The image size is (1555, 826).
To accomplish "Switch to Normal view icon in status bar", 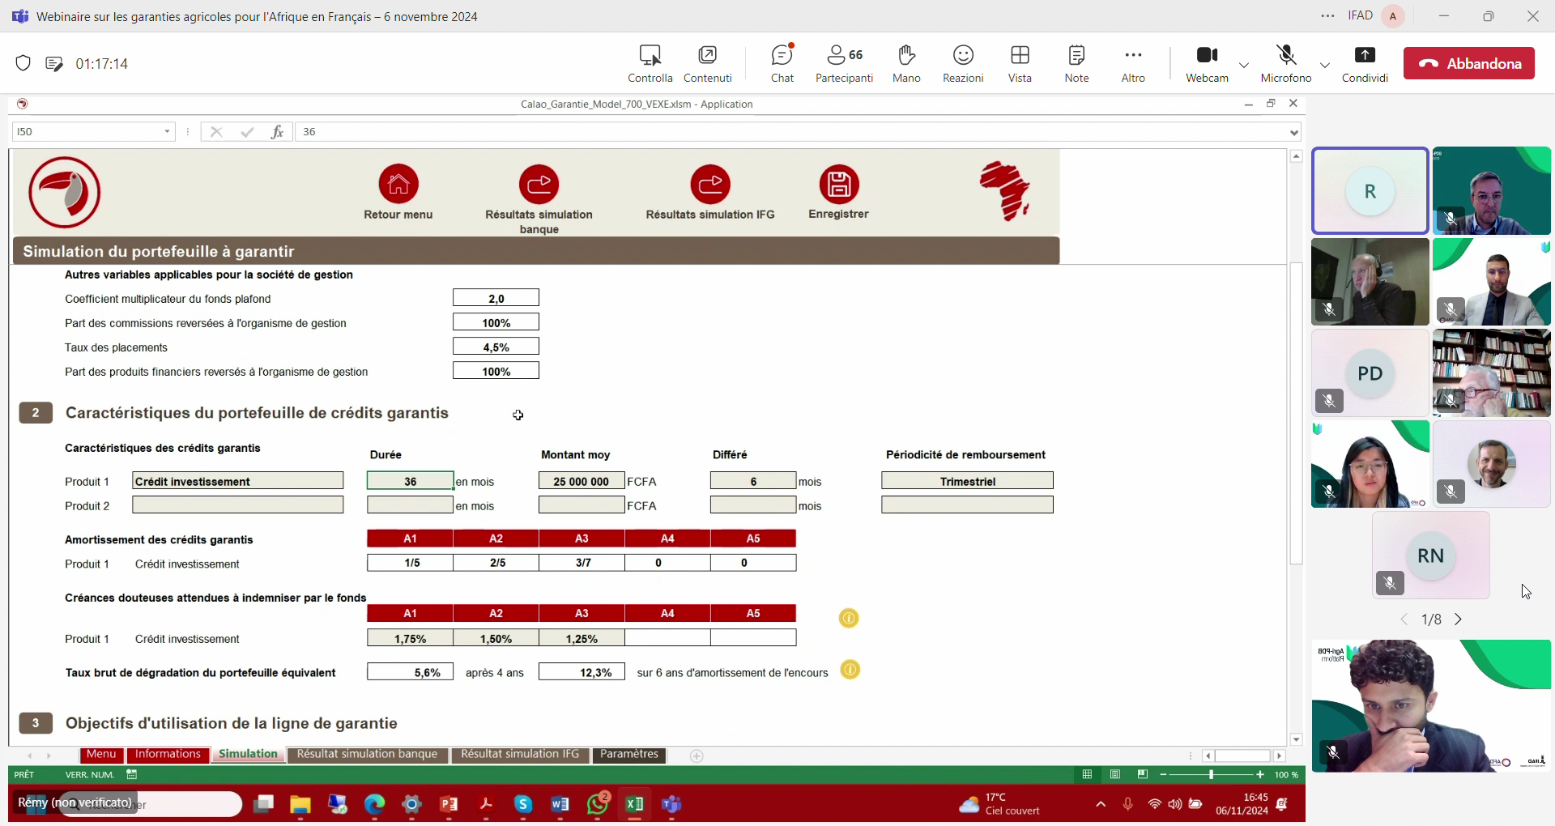I will [1087, 775].
